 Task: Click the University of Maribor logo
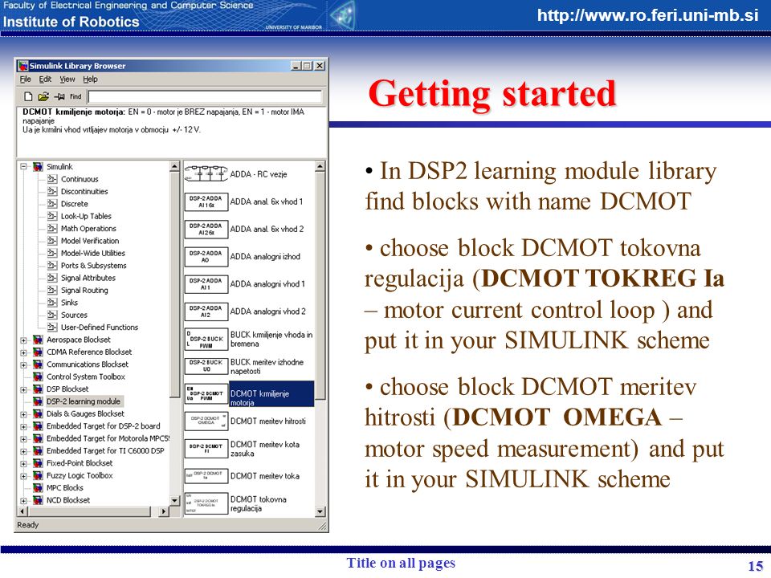point(343,15)
